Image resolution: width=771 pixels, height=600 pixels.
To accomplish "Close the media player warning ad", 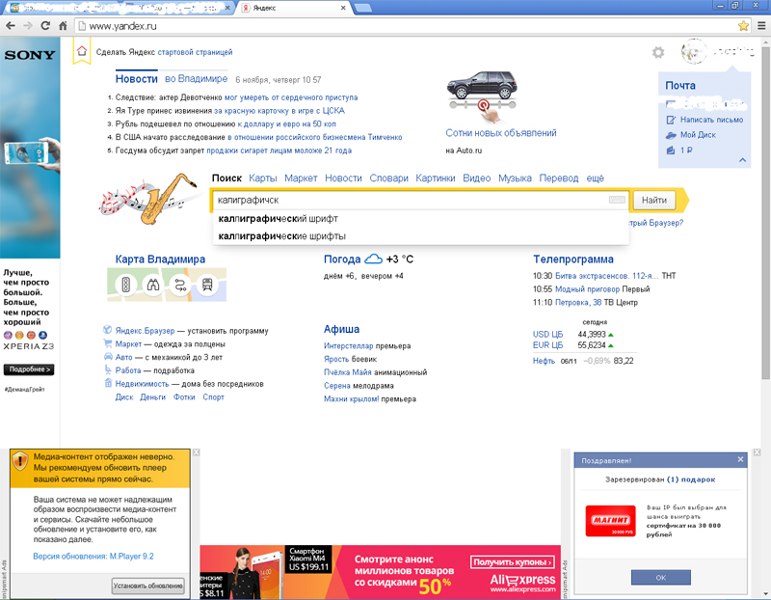I will click(x=196, y=452).
